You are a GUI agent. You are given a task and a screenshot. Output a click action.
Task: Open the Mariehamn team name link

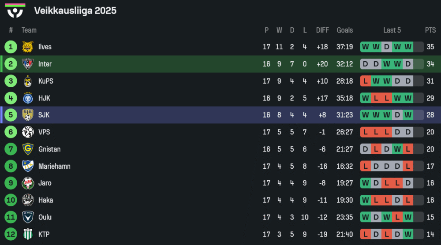point(54,167)
